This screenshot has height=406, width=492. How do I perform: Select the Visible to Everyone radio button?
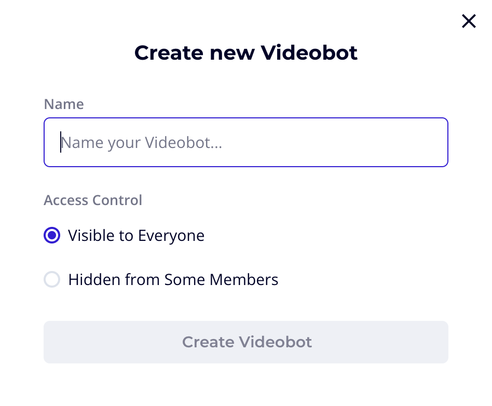pos(52,235)
